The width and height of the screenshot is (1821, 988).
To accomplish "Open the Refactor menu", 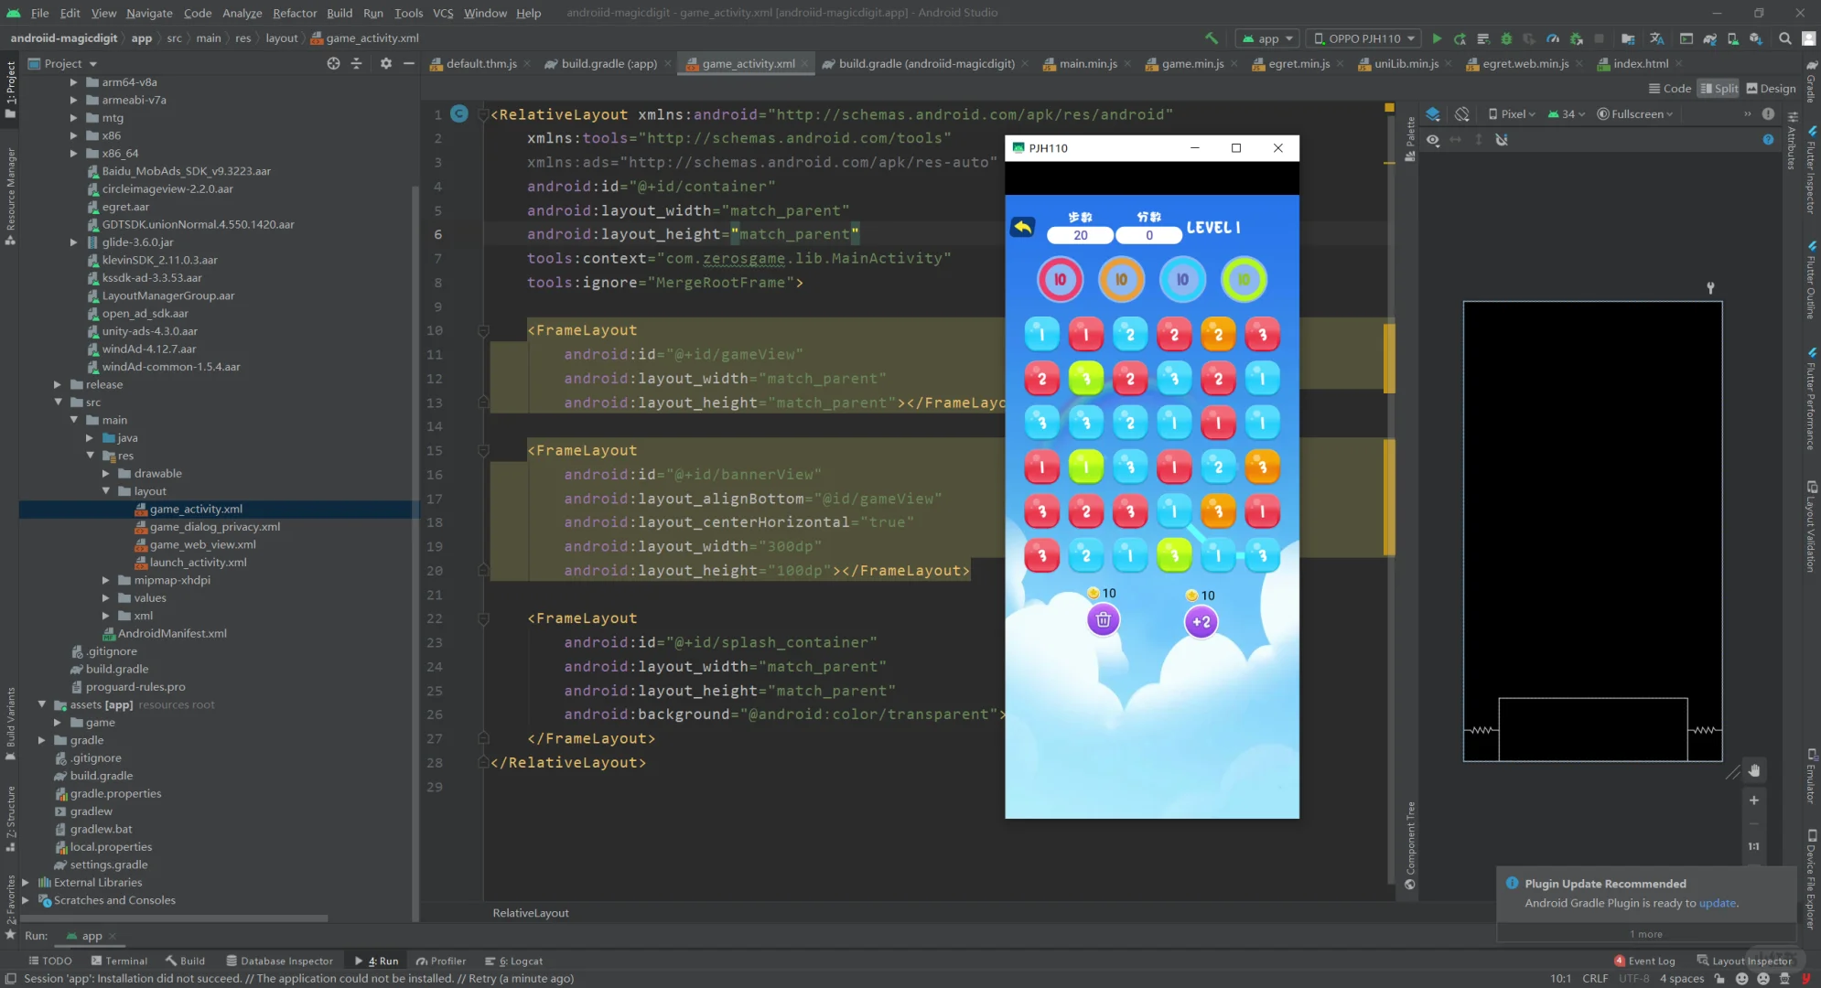I will coord(294,13).
